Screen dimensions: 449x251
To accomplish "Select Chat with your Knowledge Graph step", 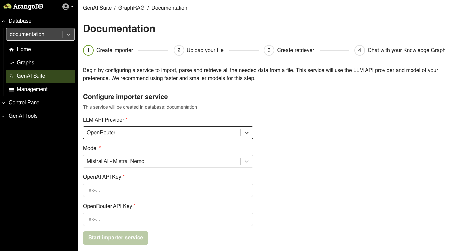I will tap(407, 50).
